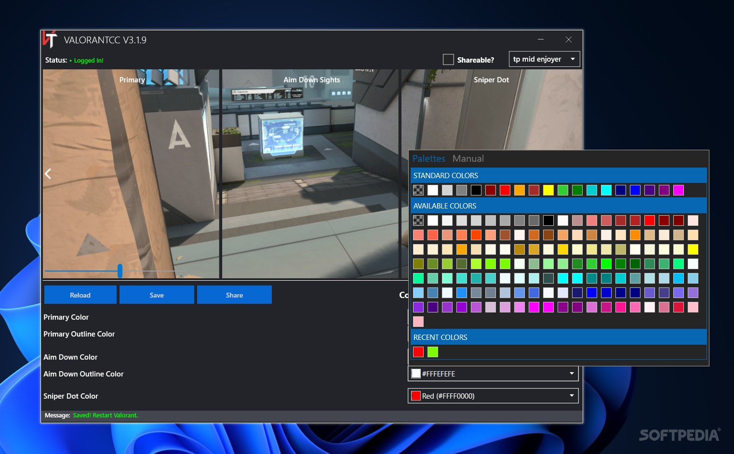Open the 'tp mid enjoyer' profile dropdown
The height and width of the screenshot is (454, 734).
point(544,59)
